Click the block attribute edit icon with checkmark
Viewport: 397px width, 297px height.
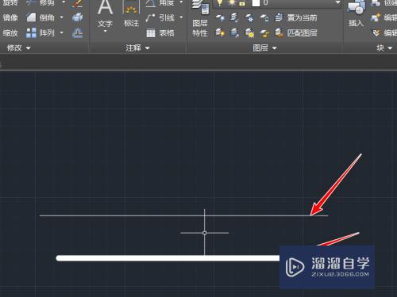tap(376, 33)
